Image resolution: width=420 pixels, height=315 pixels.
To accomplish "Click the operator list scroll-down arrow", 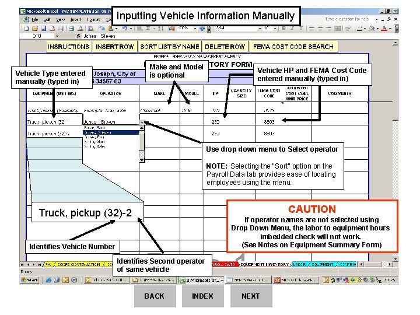I will [x=142, y=160].
